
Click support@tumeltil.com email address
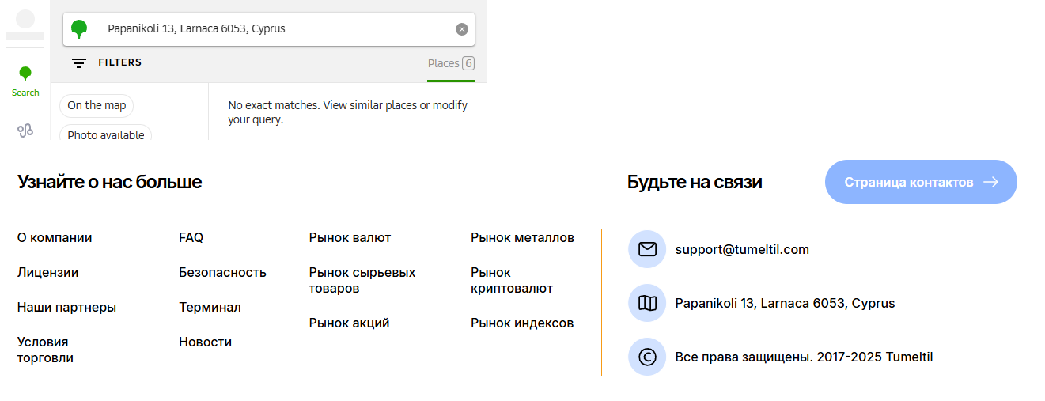(742, 249)
